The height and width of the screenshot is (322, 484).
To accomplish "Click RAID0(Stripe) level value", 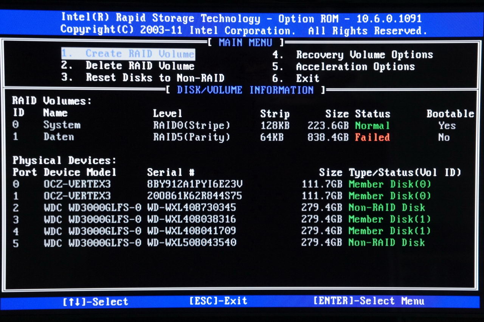I will [191, 125].
